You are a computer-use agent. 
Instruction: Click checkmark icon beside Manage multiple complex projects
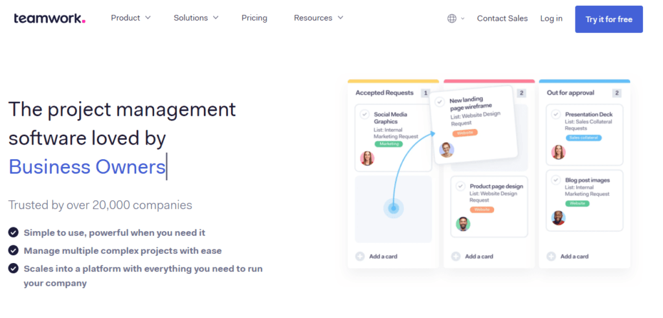pyautogui.click(x=14, y=251)
